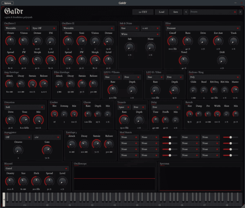Viewport: 245px width, 208px height.
Task: Click the Blizzard Density knob
Action: coord(10,181)
